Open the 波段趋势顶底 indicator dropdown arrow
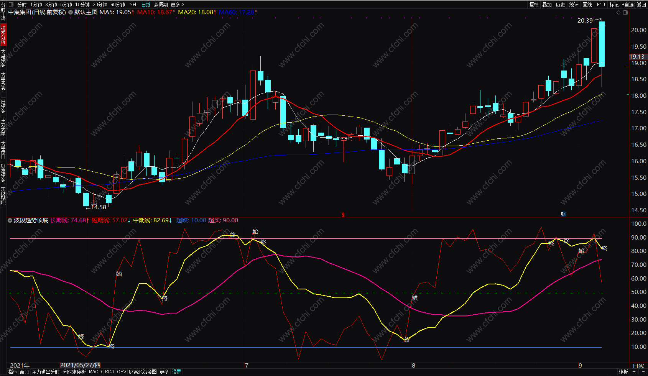Image resolution: width=648 pixels, height=376 pixels. (x=10, y=220)
